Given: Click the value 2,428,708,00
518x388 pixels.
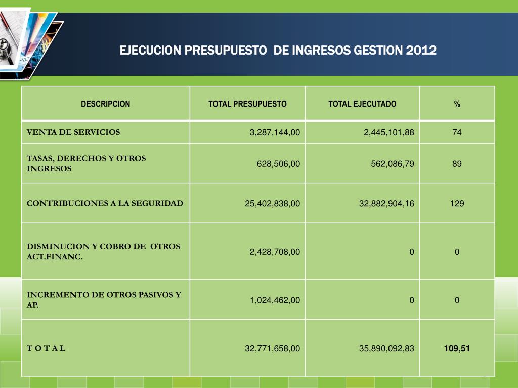Looking at the screenshot, I should pyautogui.click(x=275, y=252).
